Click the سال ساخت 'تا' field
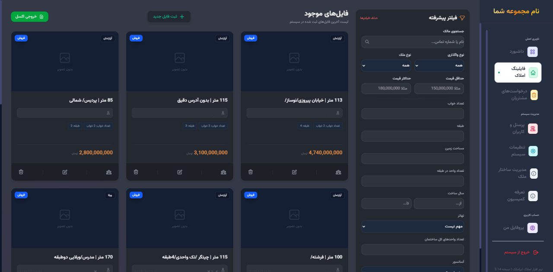The image size is (553, 272). [x=387, y=203]
